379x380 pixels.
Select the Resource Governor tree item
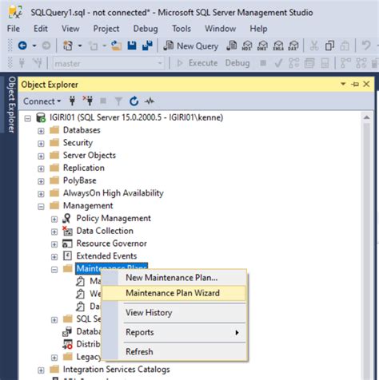(111, 243)
